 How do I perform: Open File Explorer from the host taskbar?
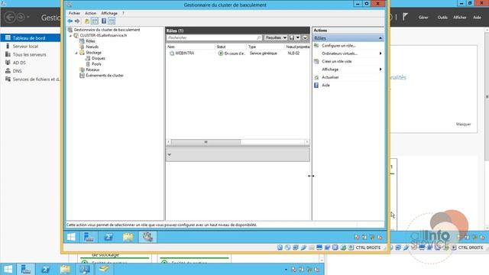[65, 269]
